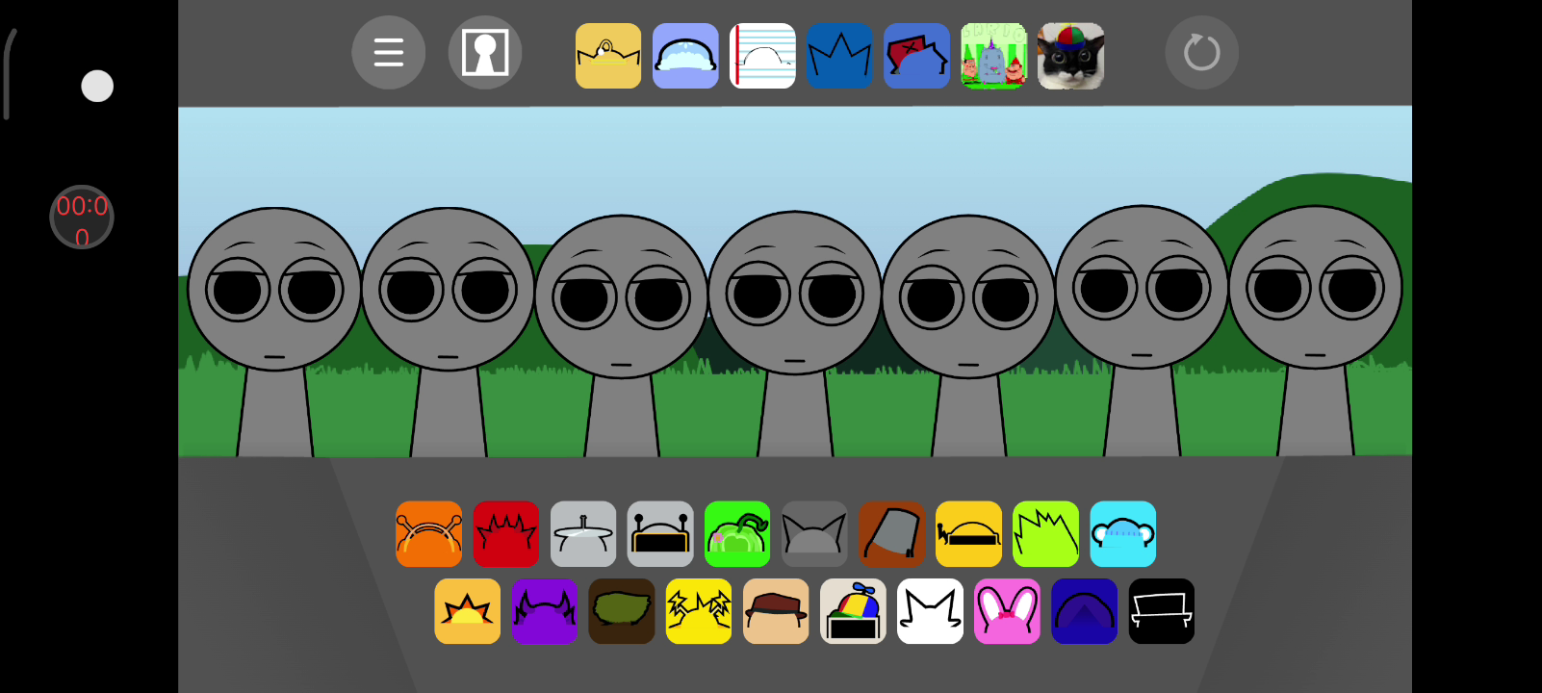This screenshot has height=693, width=1542.
Task: Choose the purple horned icon
Action: point(545,611)
